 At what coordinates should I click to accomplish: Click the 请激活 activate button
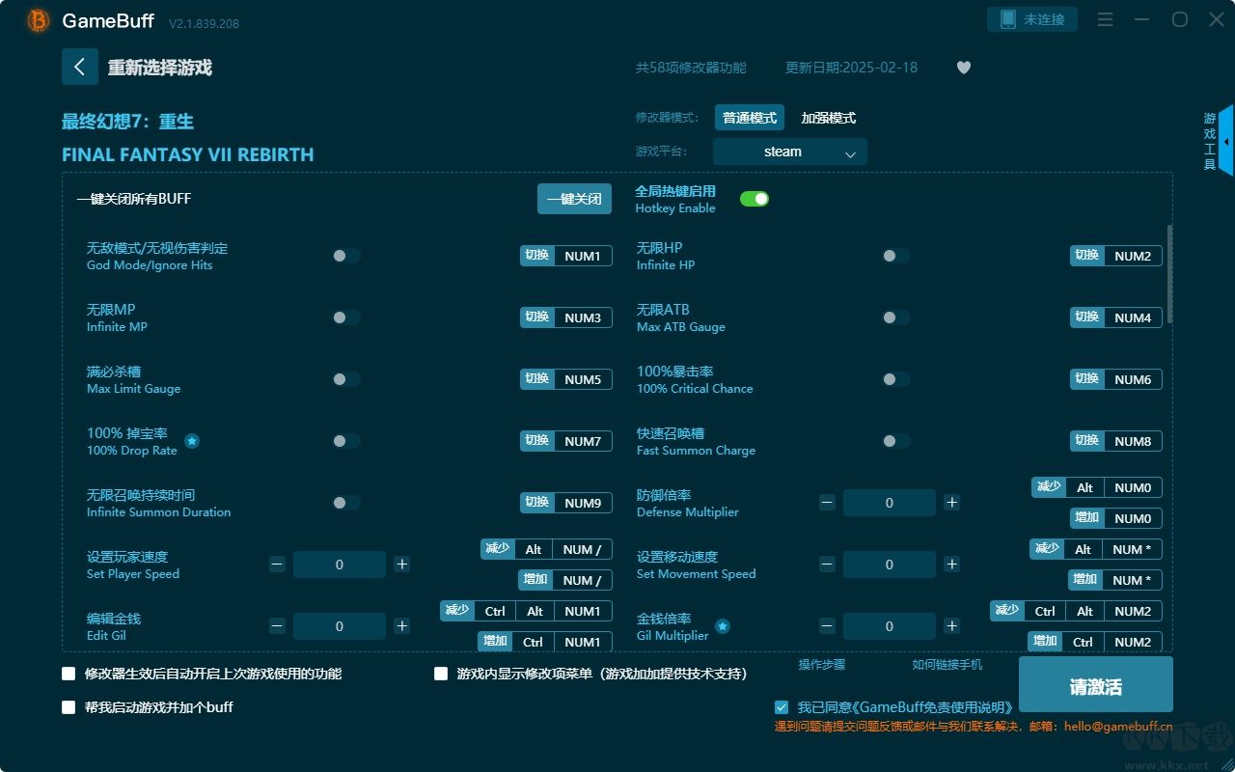1096,685
